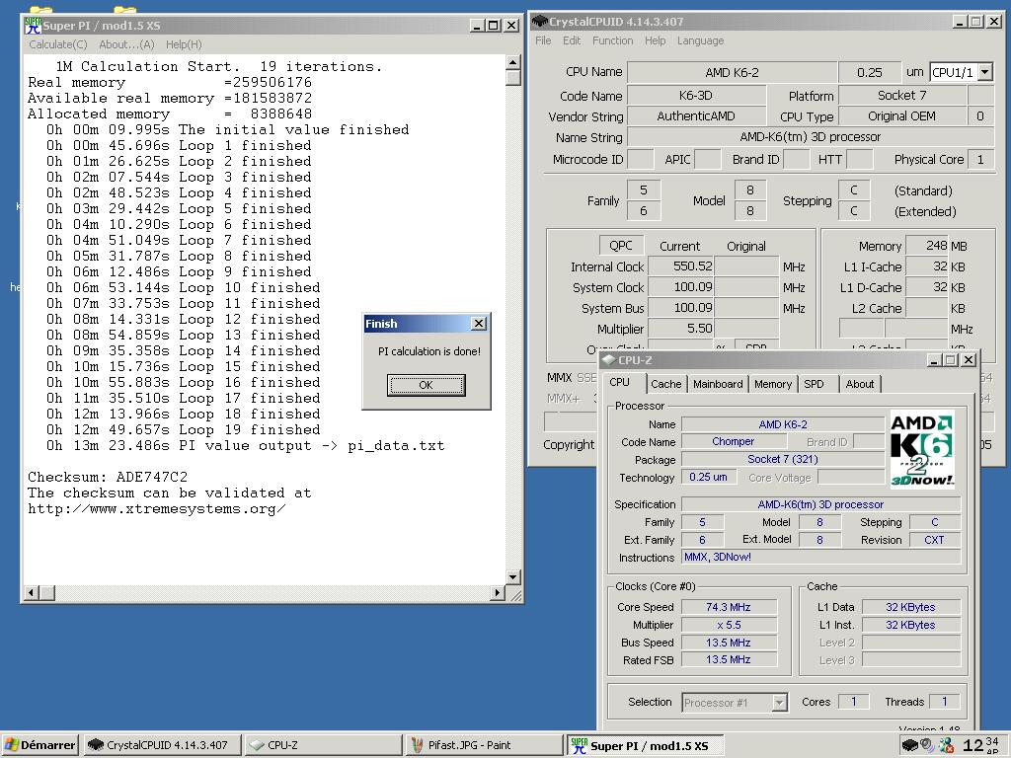Viewport: 1011px width, 758px height.
Task: Switch to SPD tab in CPU-Z
Action: (x=814, y=384)
